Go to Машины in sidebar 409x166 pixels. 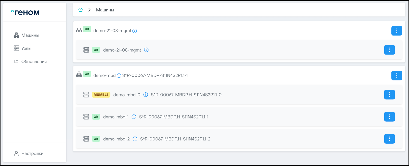click(x=30, y=35)
